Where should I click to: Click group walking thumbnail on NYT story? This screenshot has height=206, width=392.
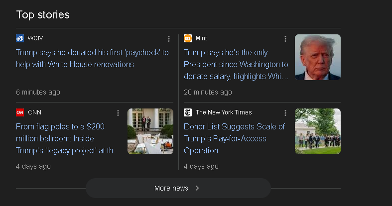click(x=317, y=131)
